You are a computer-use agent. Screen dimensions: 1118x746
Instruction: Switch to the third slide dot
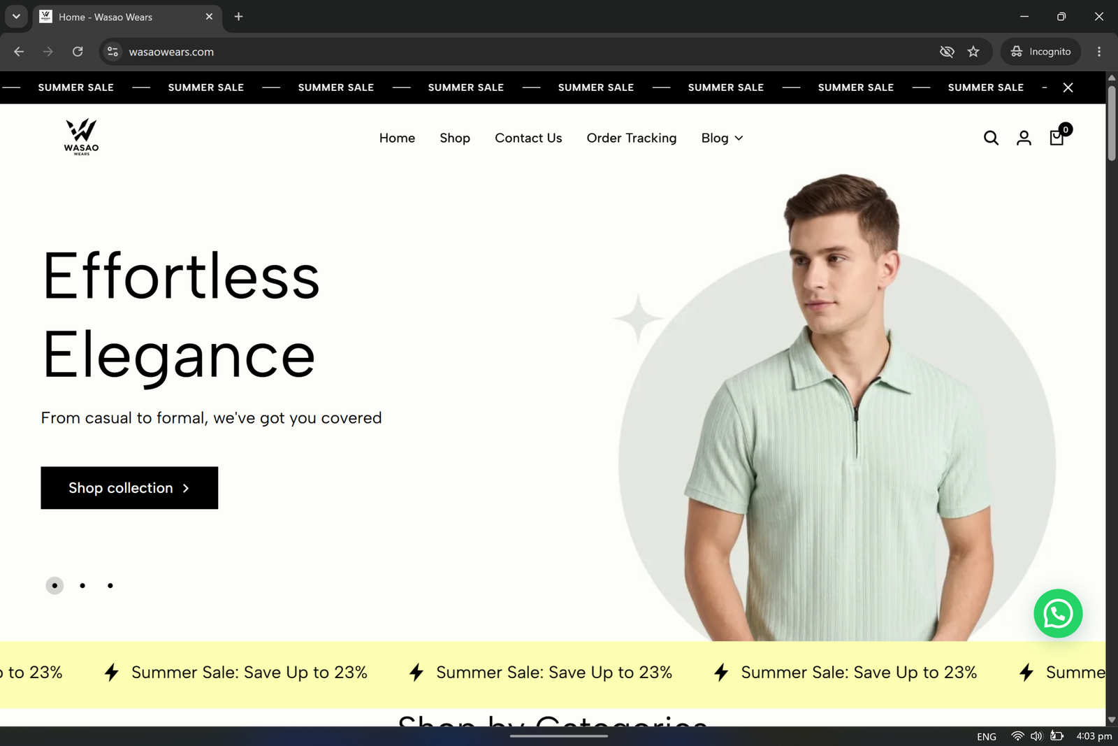[110, 585]
